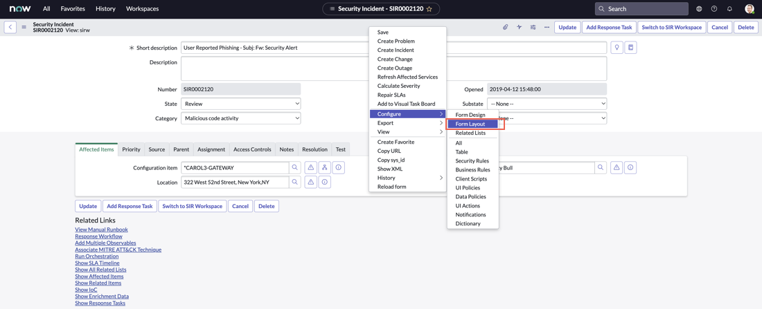This screenshot has height=309, width=762.
Task: Open the user profile avatar
Action: pyautogui.click(x=750, y=9)
